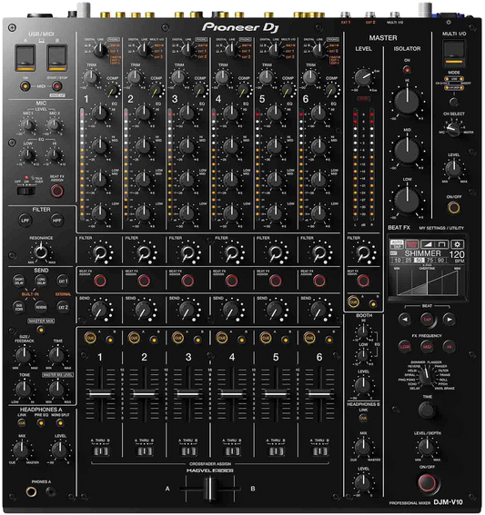The height and width of the screenshot is (515, 485).
Task: Turn the Beat FX effect type selector
Action: coord(427,377)
